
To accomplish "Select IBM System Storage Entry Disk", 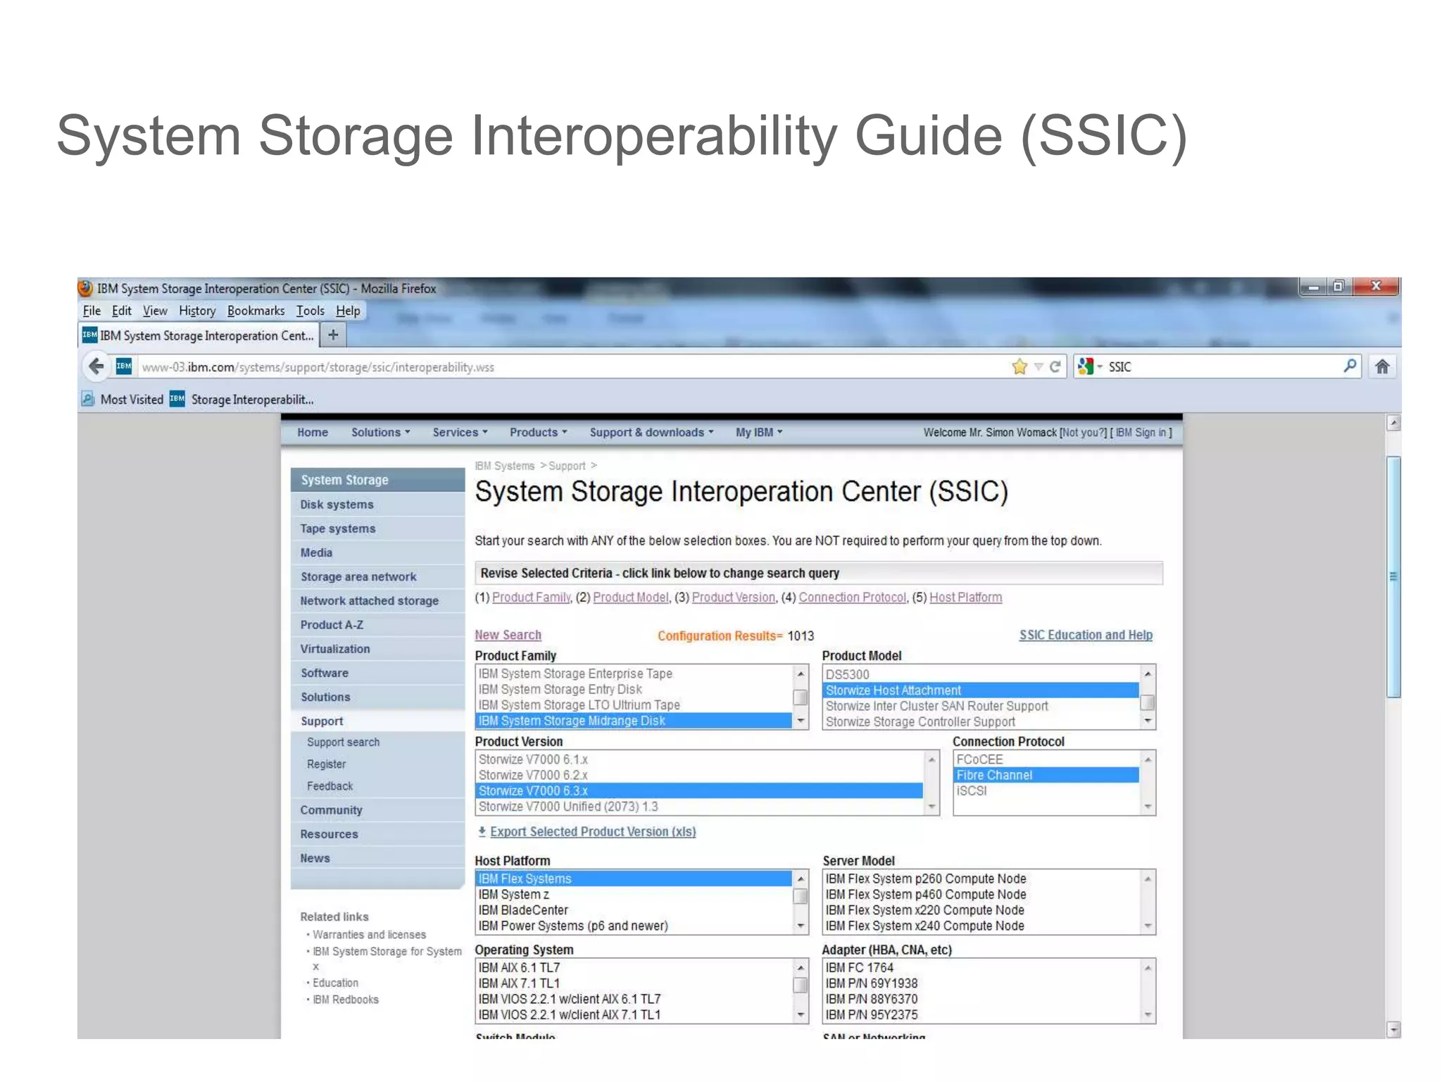I will (x=634, y=690).
